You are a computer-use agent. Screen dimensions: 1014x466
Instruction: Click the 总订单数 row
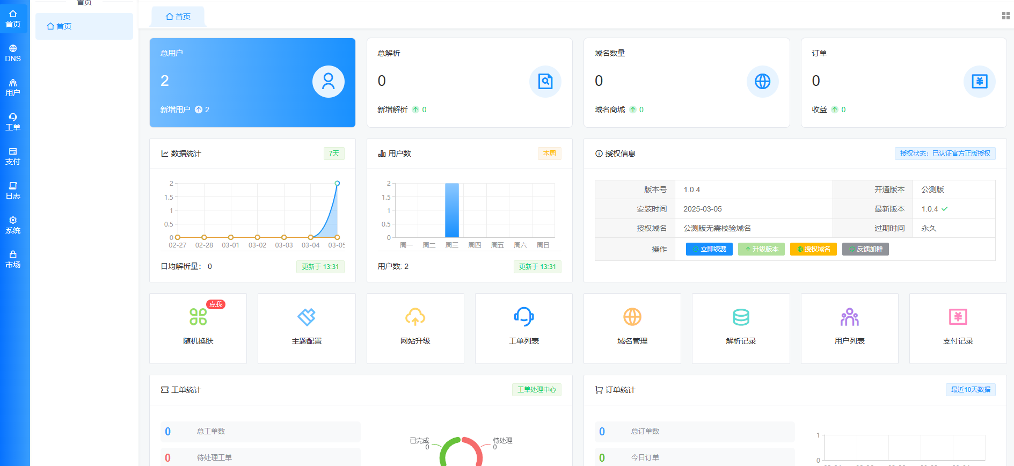coord(695,432)
